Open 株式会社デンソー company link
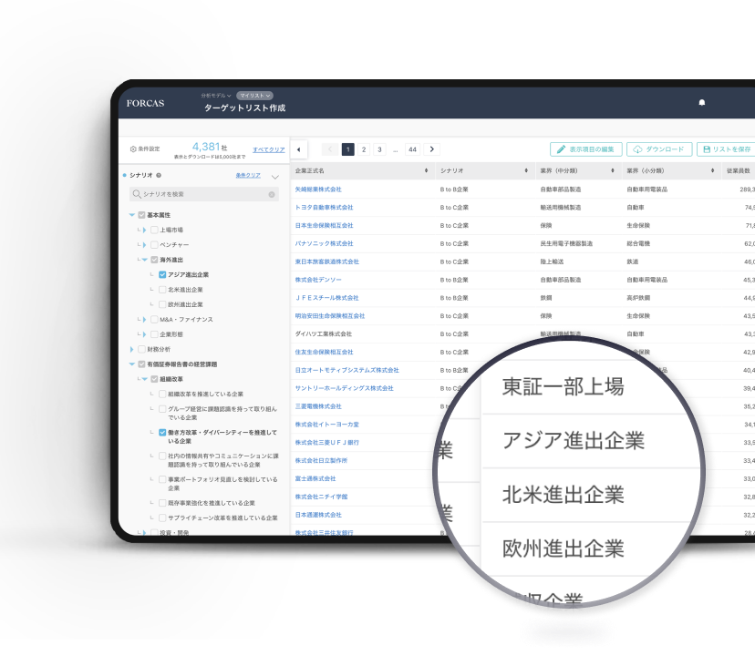Image resolution: width=755 pixels, height=656 pixels. (318, 280)
